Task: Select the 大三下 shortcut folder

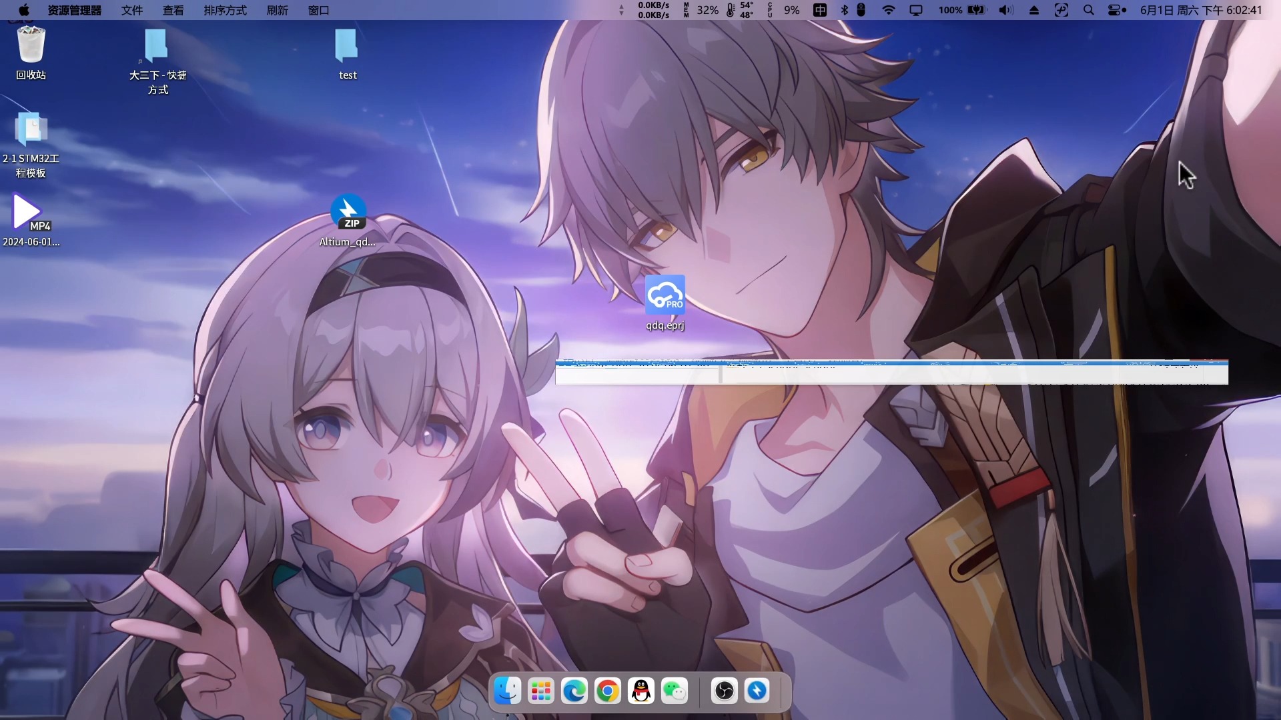Action: click(x=157, y=61)
